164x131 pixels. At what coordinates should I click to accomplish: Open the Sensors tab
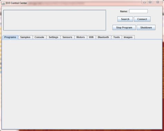pyautogui.click(x=67, y=37)
